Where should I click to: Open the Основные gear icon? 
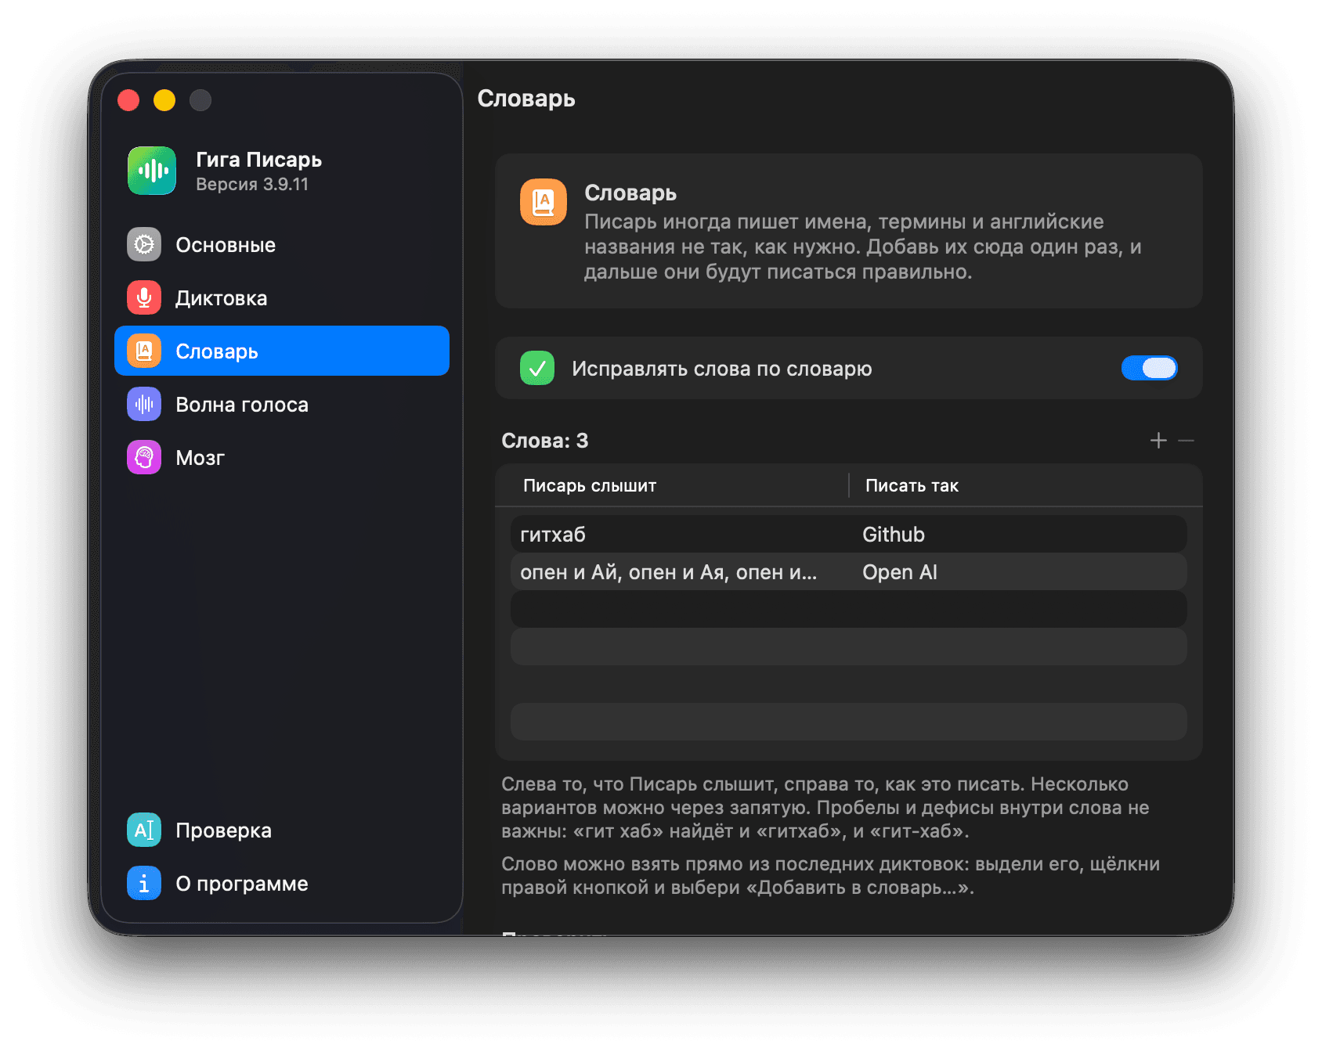(144, 245)
